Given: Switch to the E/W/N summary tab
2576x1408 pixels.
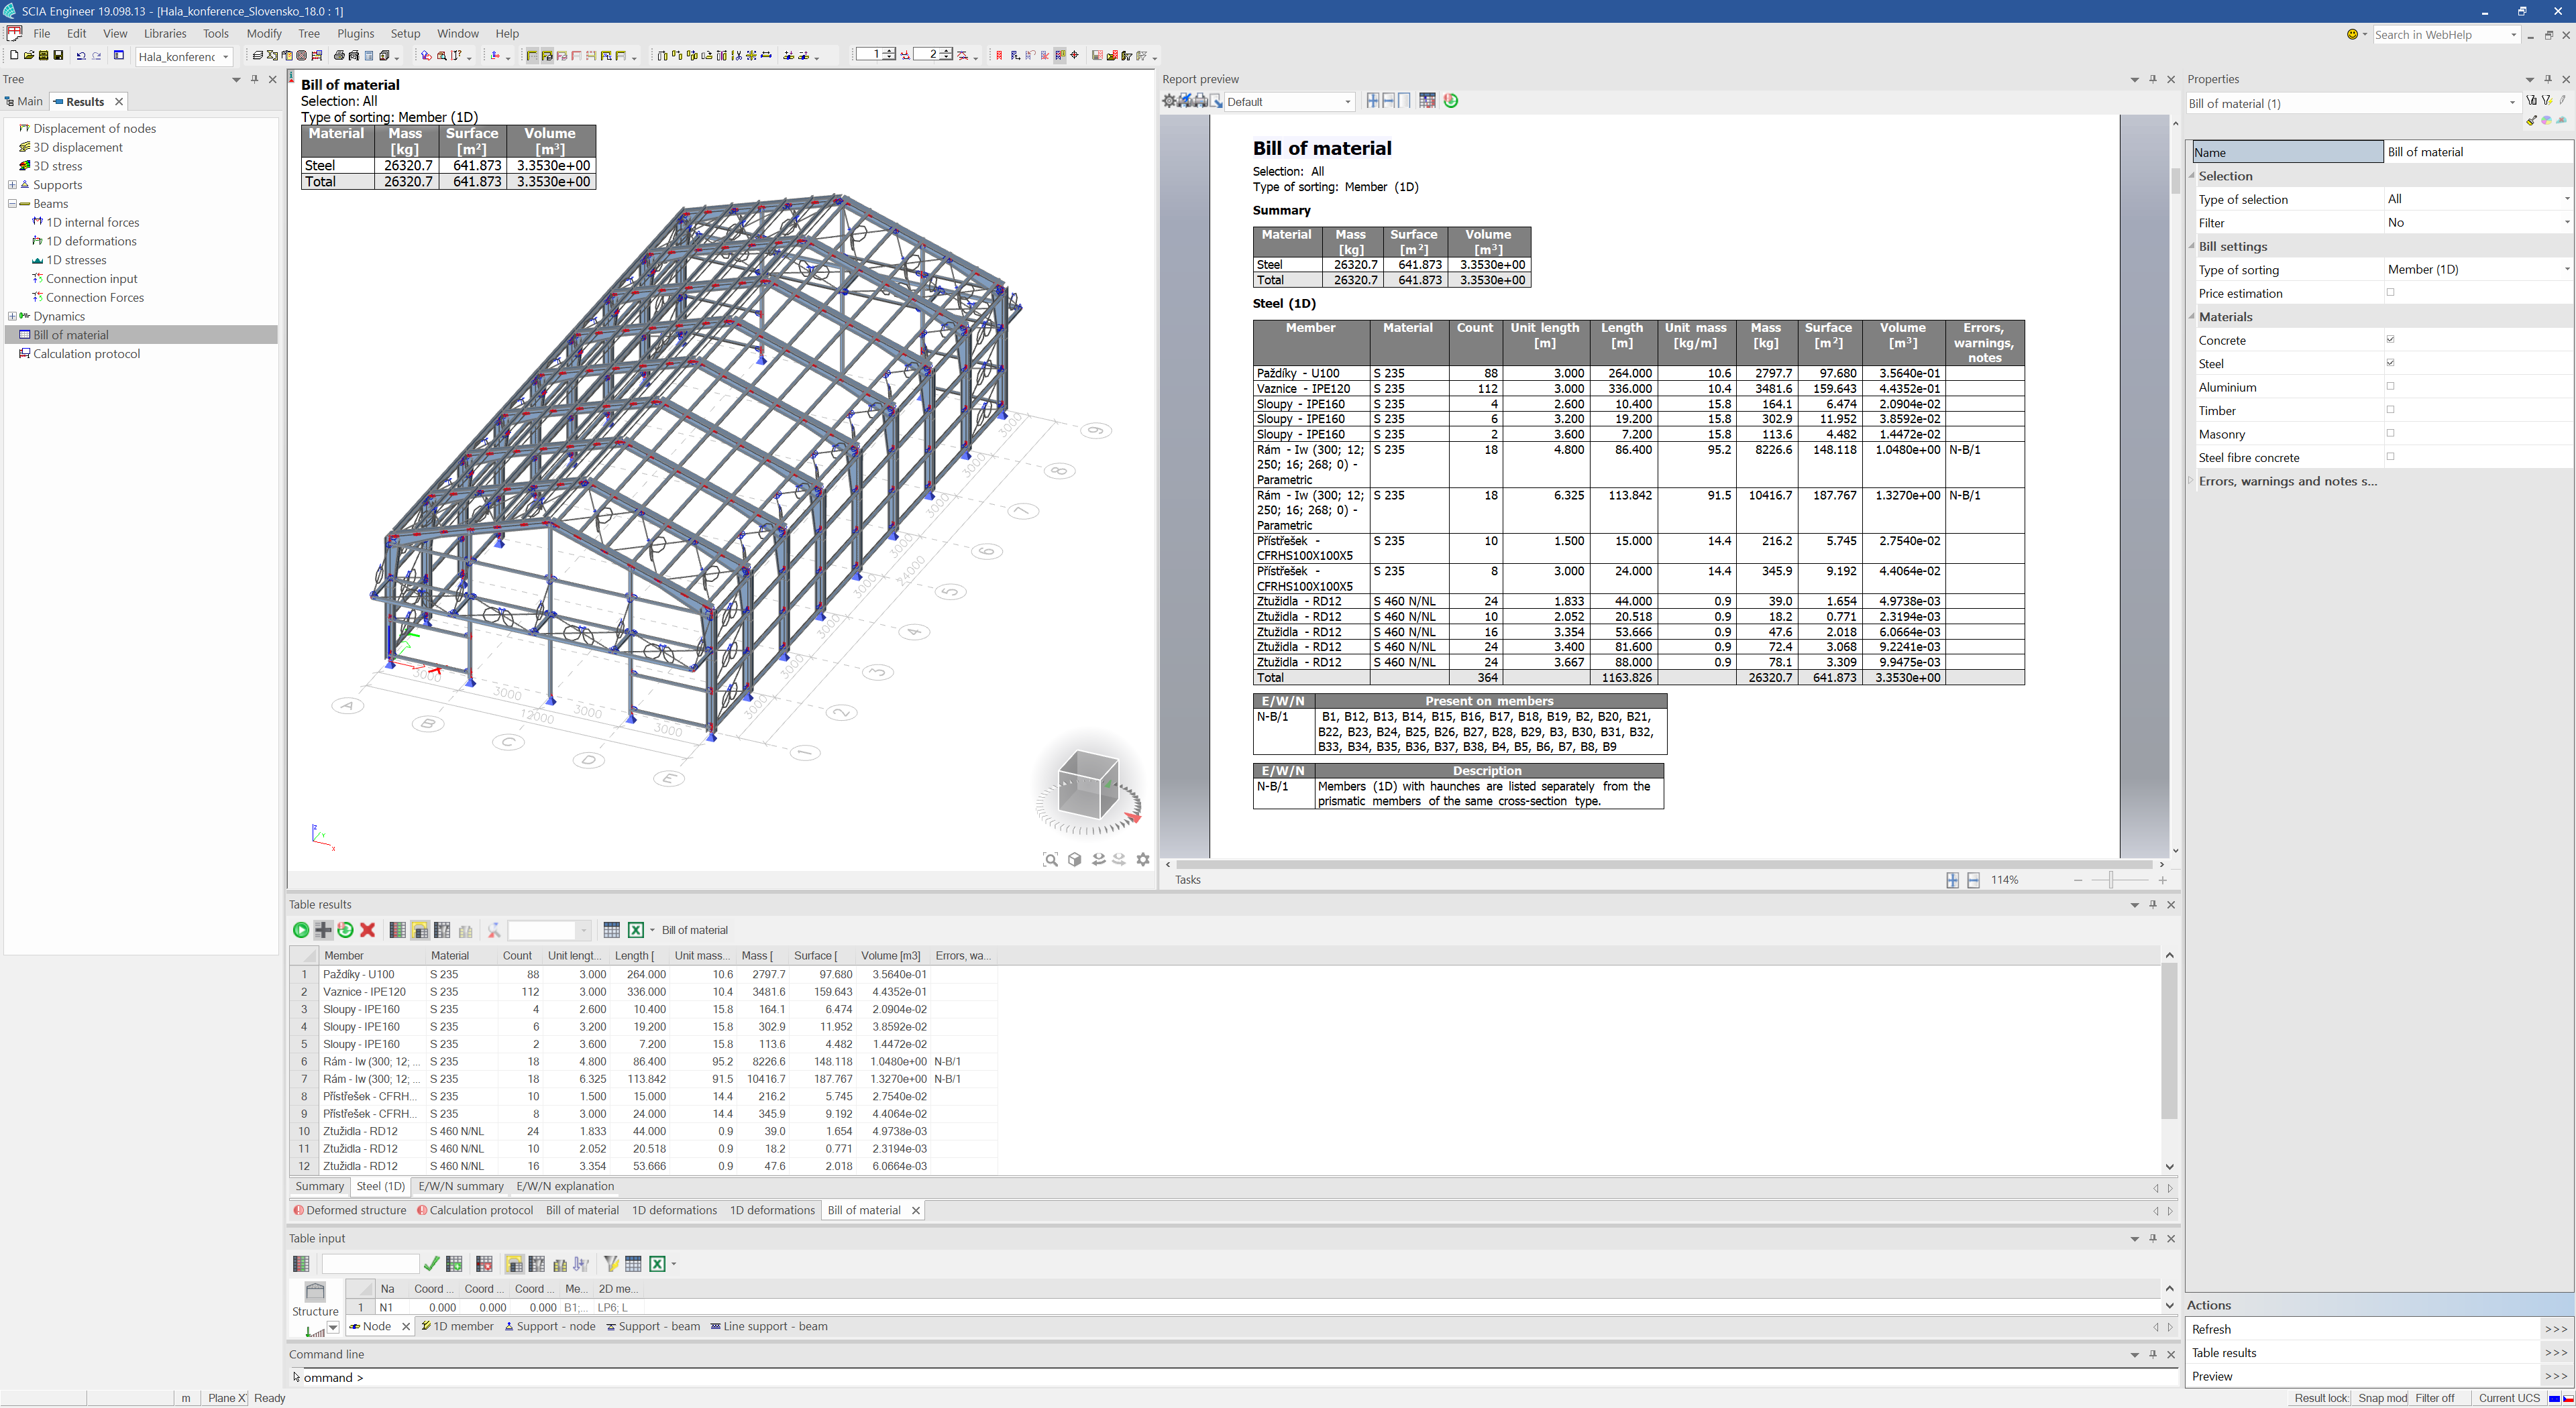Looking at the screenshot, I should click(460, 1186).
